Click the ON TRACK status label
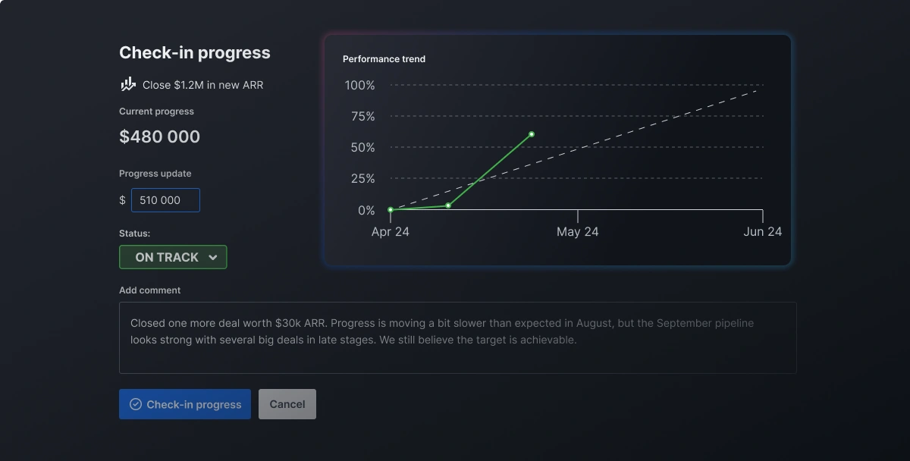The width and height of the screenshot is (910, 461). (166, 258)
